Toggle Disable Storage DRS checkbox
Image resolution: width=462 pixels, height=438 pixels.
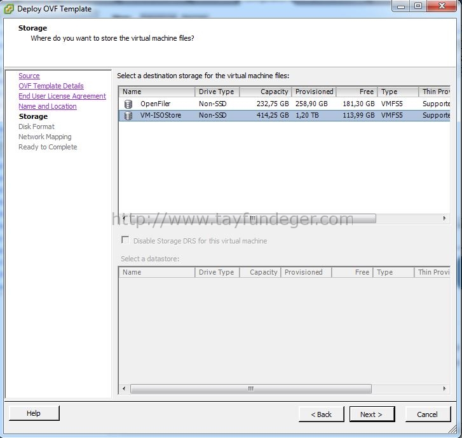point(125,240)
